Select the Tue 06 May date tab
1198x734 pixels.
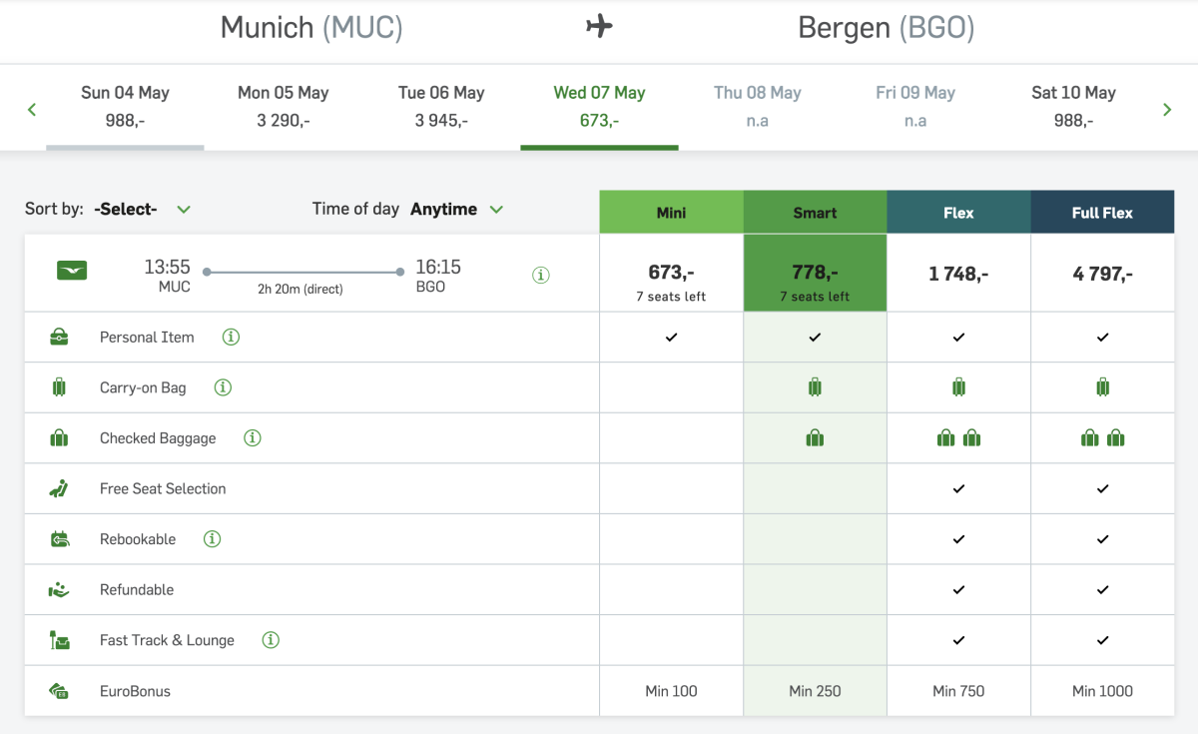(x=441, y=106)
